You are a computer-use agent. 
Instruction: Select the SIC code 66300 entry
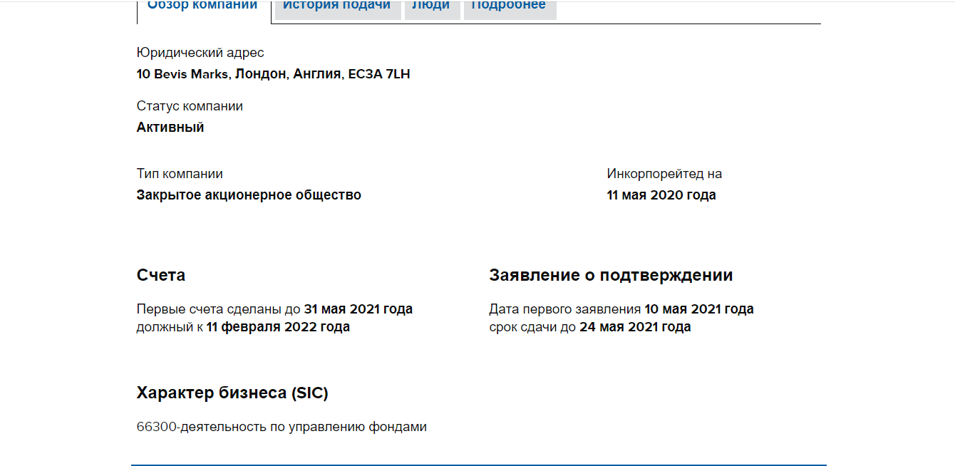point(282,426)
